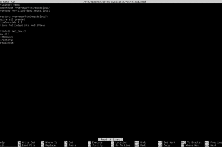Click the Previous shortcut label
This screenshot has width=222, height=147.
(x=216, y=142)
